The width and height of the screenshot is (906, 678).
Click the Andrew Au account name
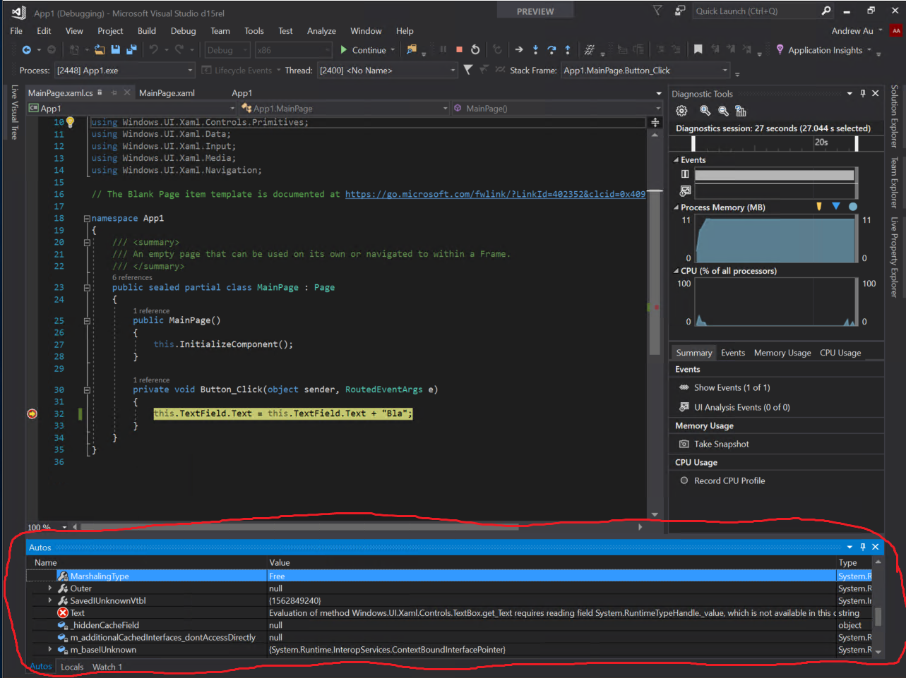pyautogui.click(x=852, y=31)
